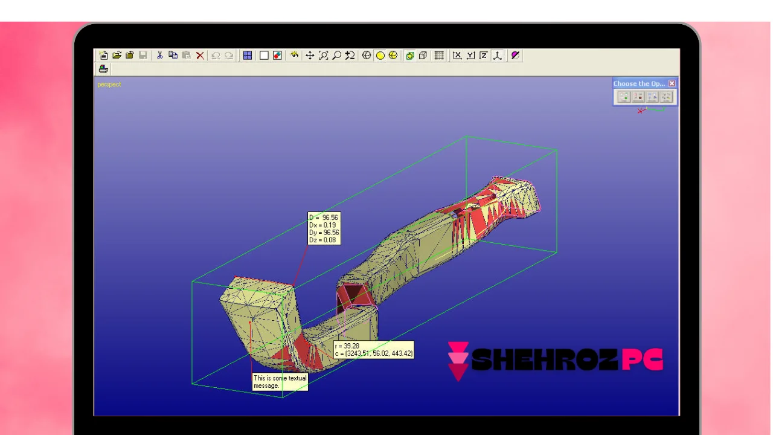Toggle the grid display icon
The height and width of the screenshot is (435, 773).
point(439,56)
